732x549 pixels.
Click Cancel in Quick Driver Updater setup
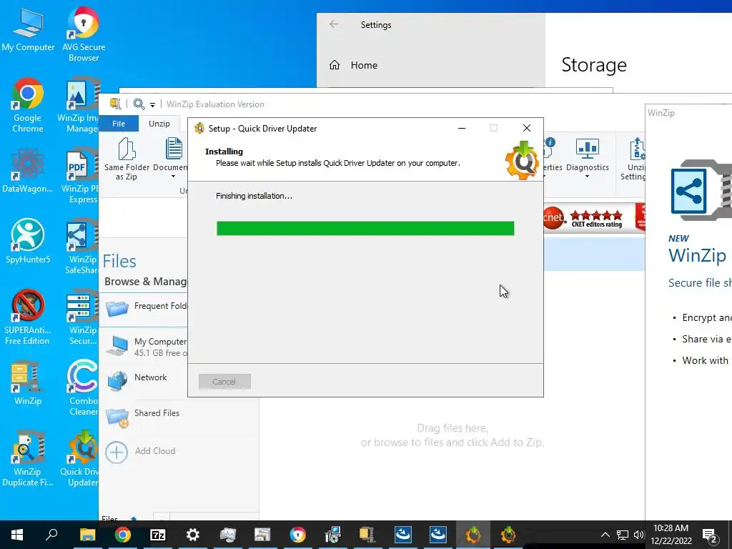pos(224,382)
